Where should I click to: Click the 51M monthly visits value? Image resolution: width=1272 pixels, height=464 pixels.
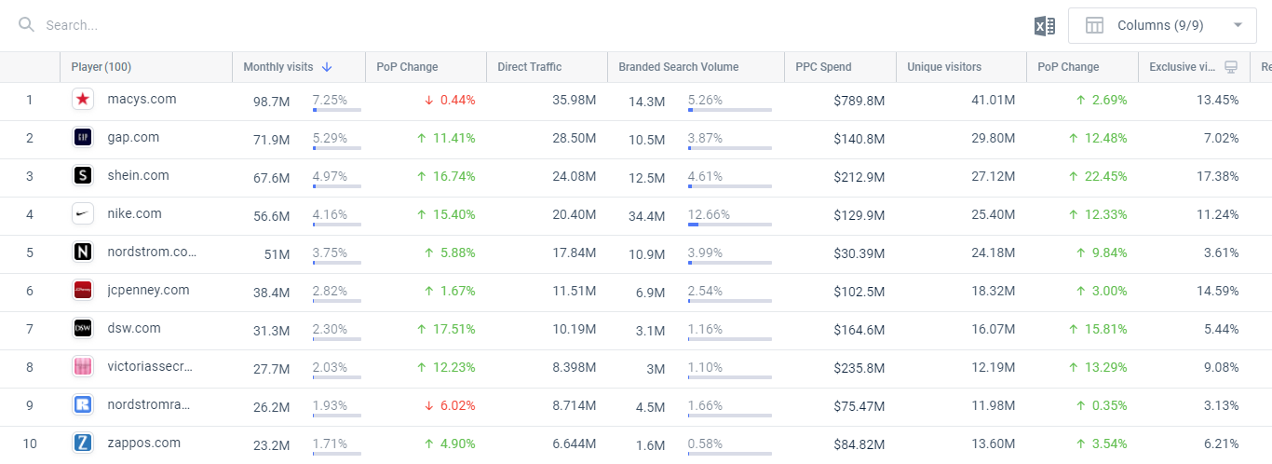pos(277,253)
